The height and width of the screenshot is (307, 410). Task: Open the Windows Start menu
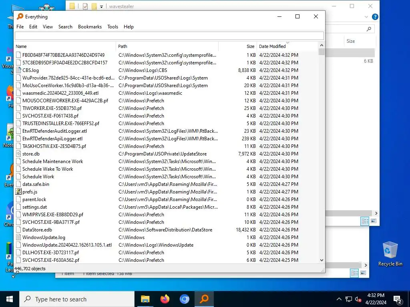tap(10, 299)
